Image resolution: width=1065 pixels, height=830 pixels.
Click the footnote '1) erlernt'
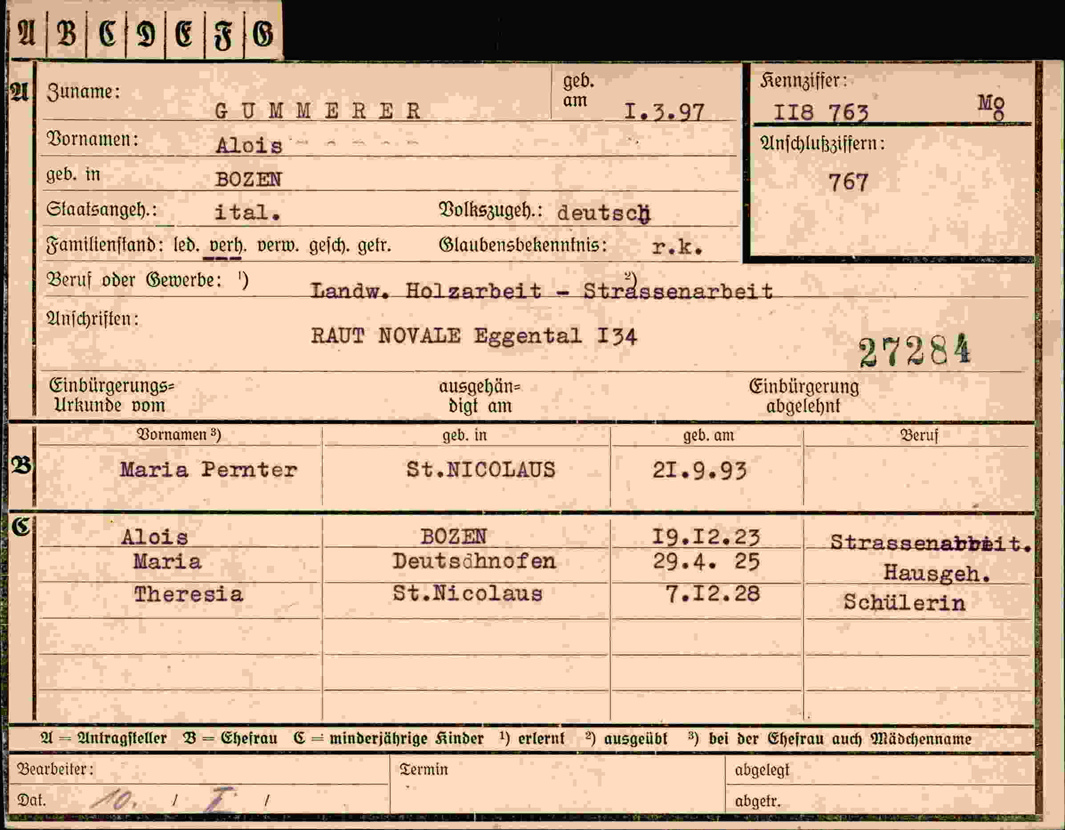click(532, 738)
